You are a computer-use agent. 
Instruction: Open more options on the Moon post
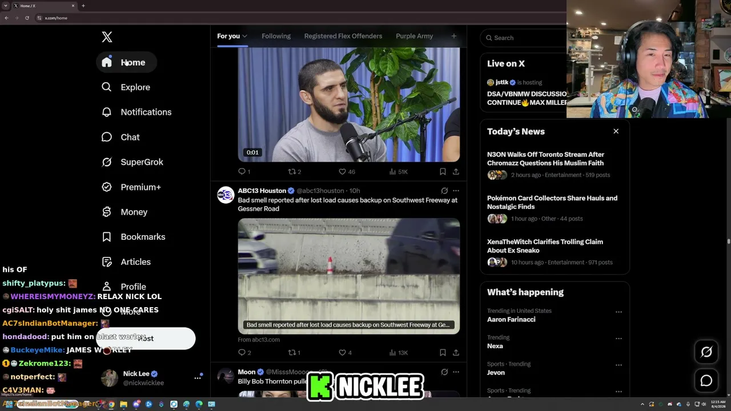(x=456, y=372)
